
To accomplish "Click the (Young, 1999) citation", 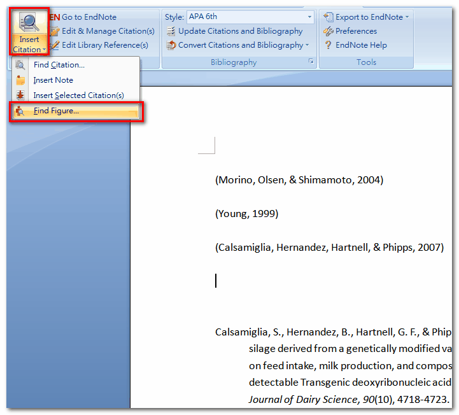I will (246, 214).
